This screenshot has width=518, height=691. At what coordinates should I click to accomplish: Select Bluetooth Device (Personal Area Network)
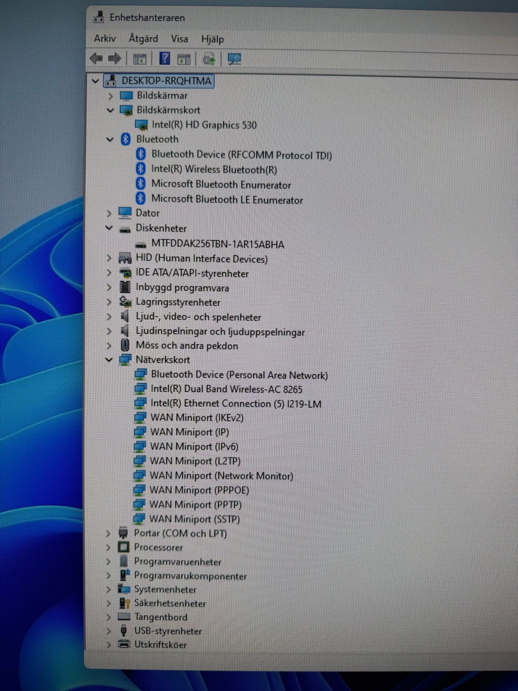239,375
